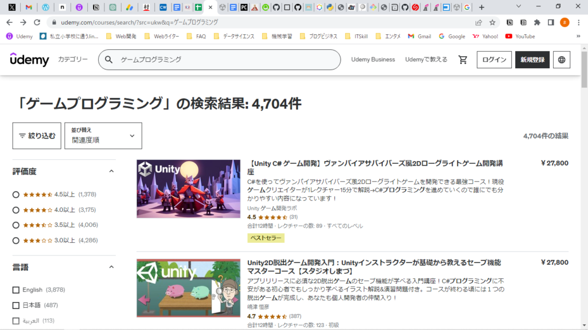This screenshot has width=588, height=330.
Task: Open Chrome's three-dot menu
Action: point(579,22)
